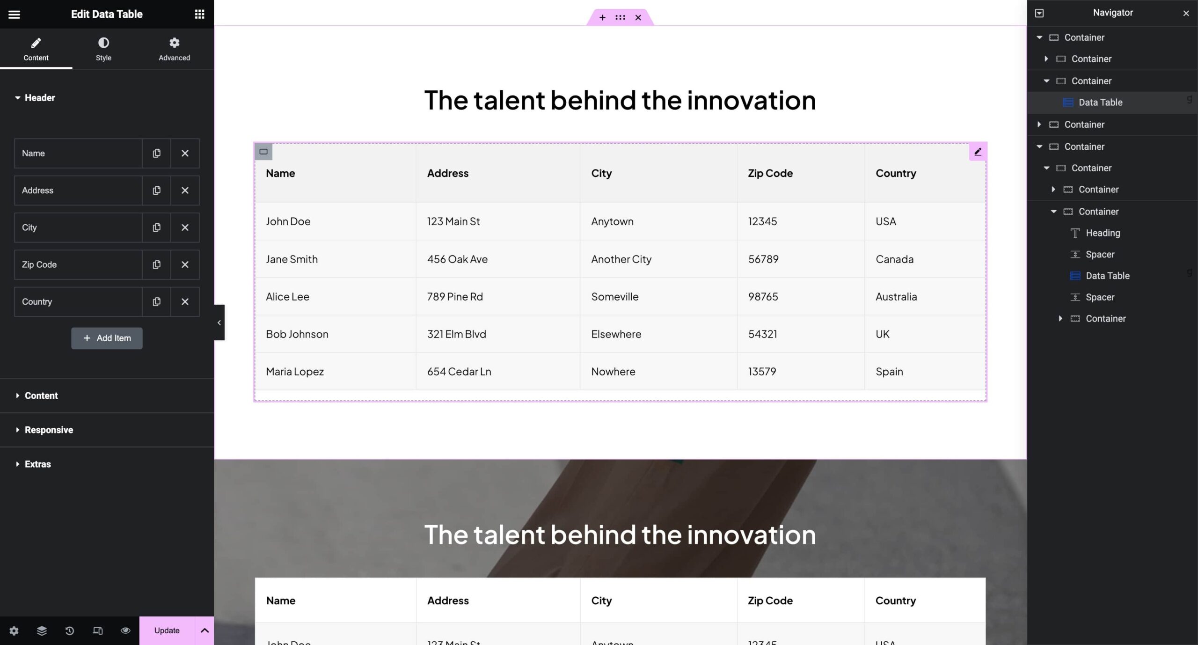Switch to the Advanced tab

click(174, 49)
